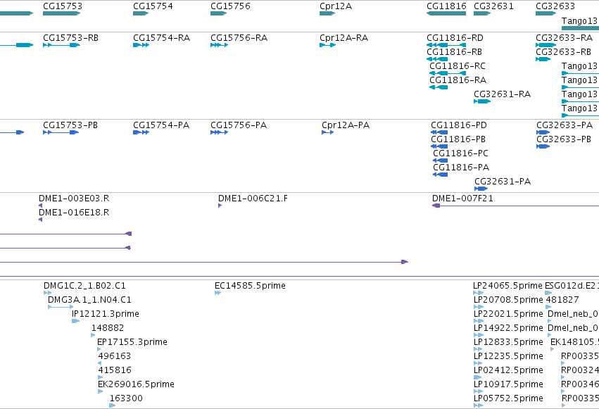The height and width of the screenshot is (409, 599).
Task: Select the CG11816-RD transcript glyph
Action: [x=446, y=45]
